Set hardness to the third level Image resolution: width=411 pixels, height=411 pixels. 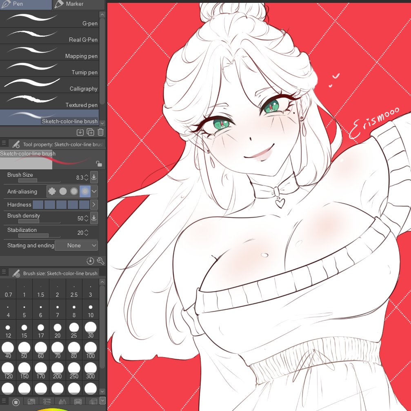[x=61, y=205]
